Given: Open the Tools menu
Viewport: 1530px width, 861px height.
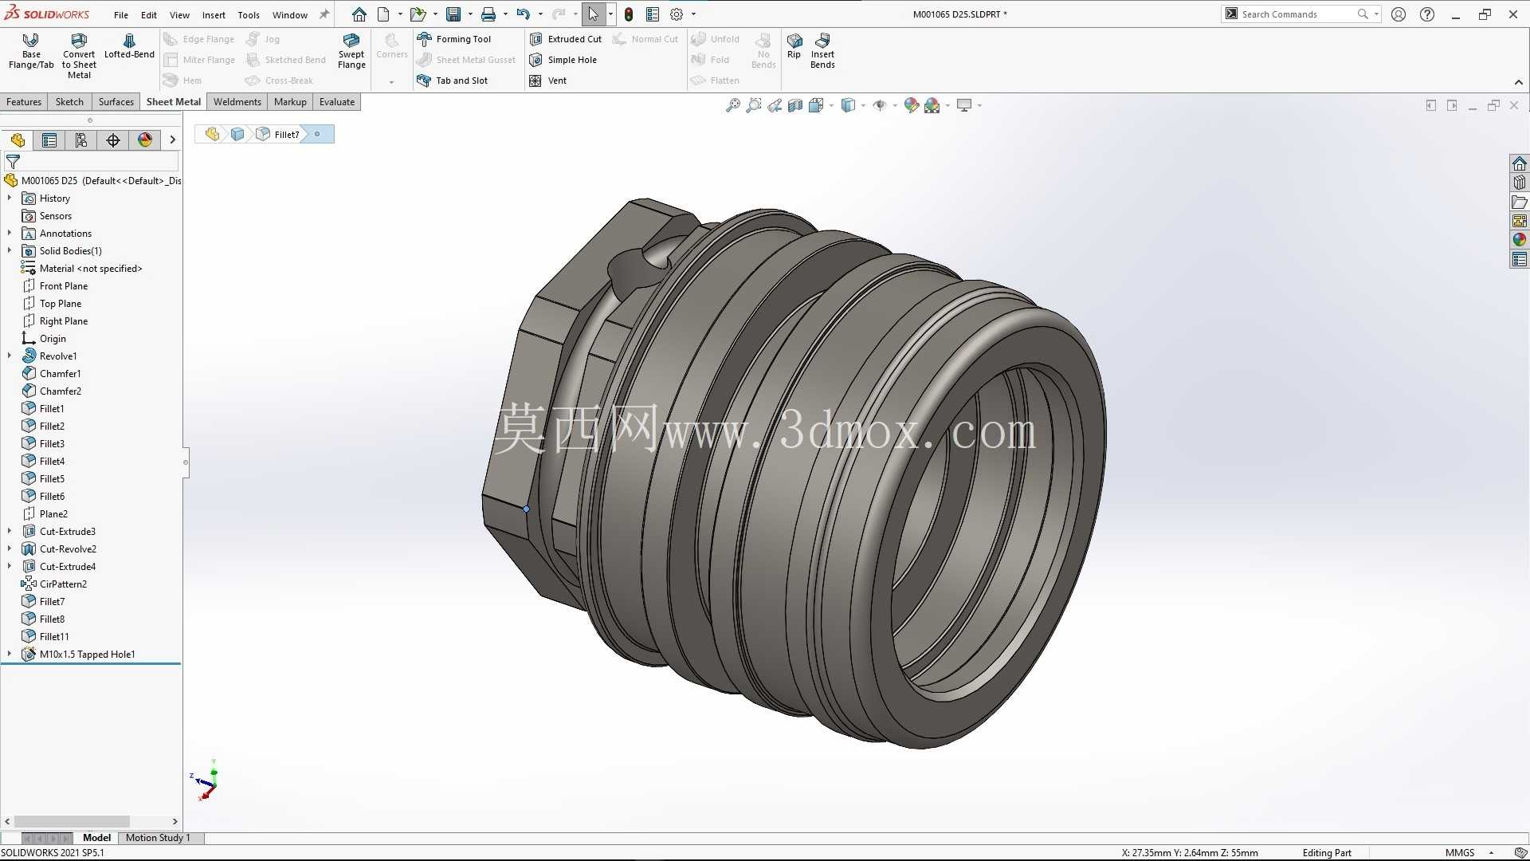Looking at the screenshot, I should pyautogui.click(x=249, y=14).
